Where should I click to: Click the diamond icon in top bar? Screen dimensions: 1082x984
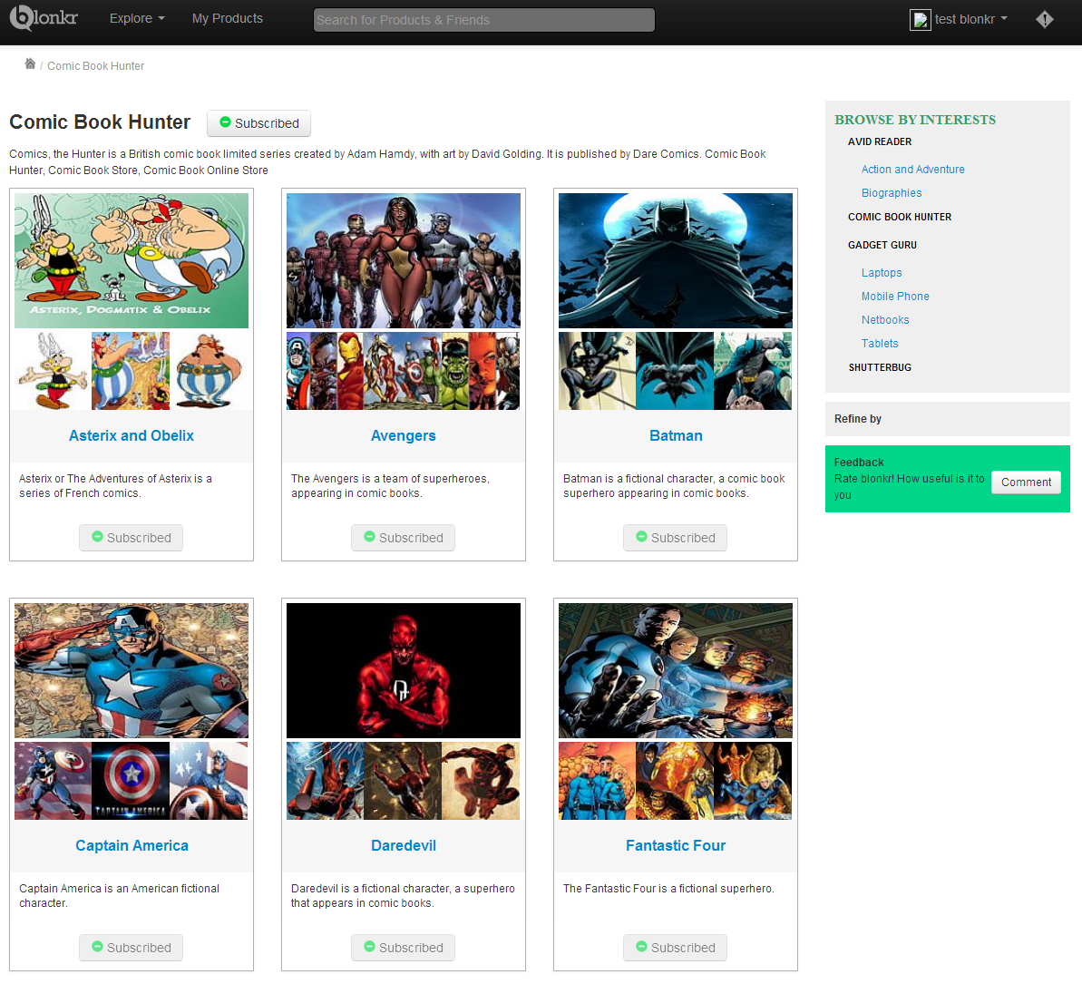(x=1045, y=19)
